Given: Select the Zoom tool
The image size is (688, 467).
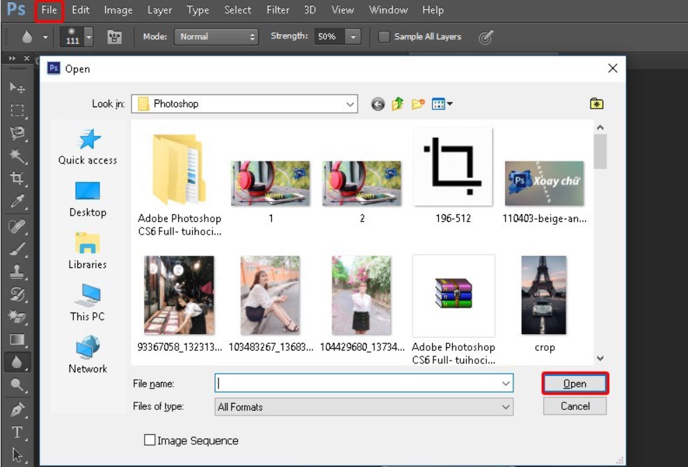Looking at the screenshot, I should 17,385.
